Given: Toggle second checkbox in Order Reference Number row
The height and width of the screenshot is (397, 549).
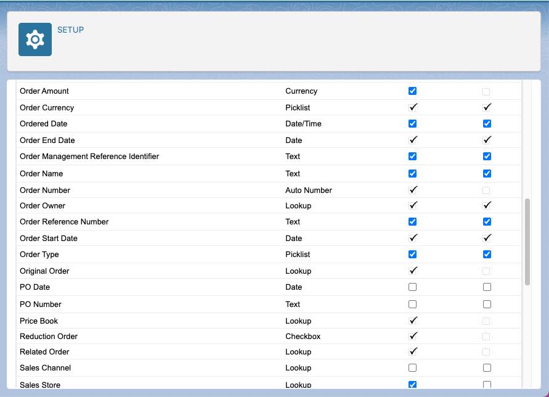Looking at the screenshot, I should 487,222.
